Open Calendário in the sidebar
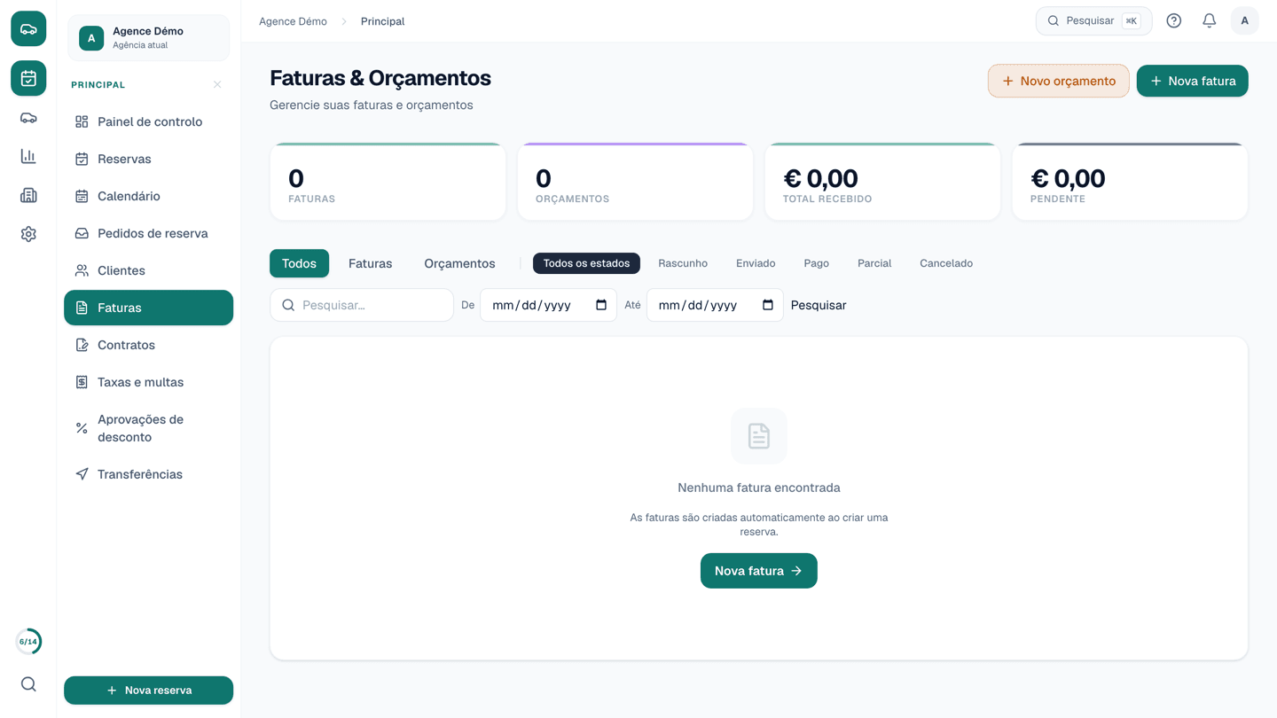 [x=148, y=196]
